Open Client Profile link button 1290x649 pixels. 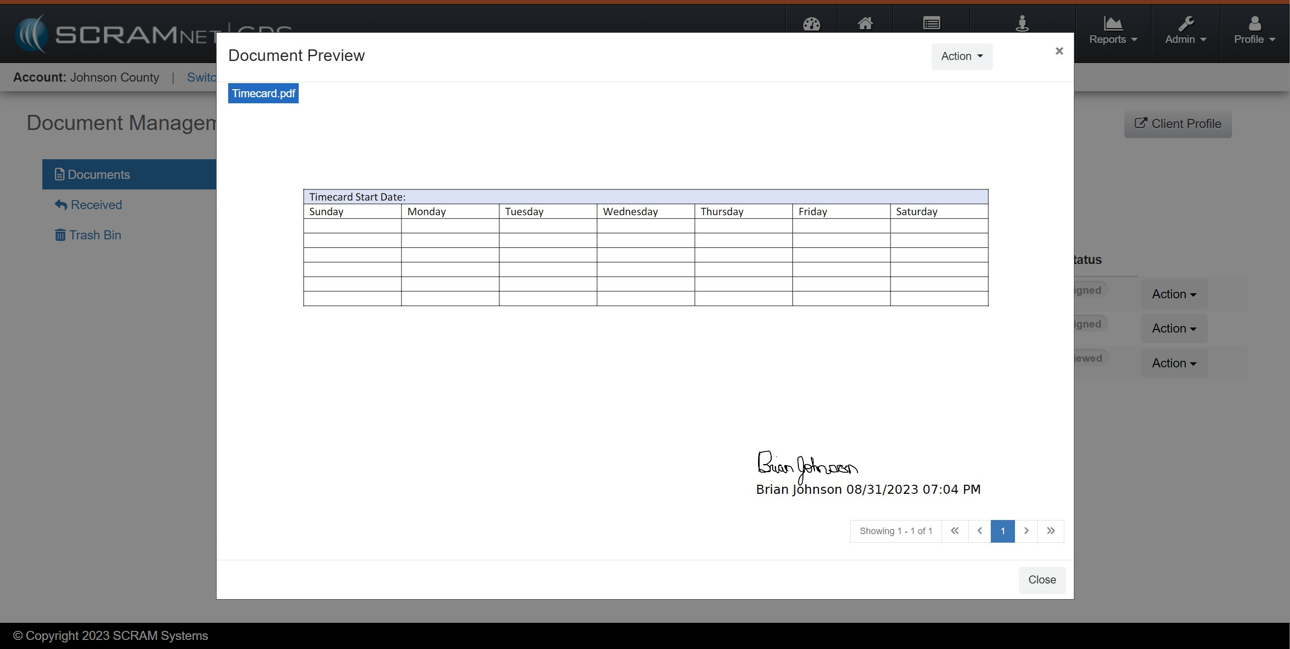[1178, 124]
